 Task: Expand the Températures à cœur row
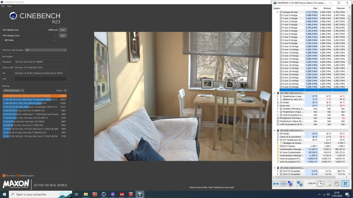(x=278, y=96)
